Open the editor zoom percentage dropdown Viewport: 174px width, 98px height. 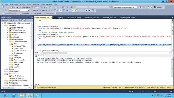[41, 53]
